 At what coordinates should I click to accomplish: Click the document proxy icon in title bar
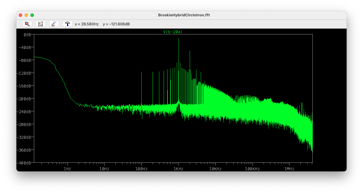click(155, 15)
